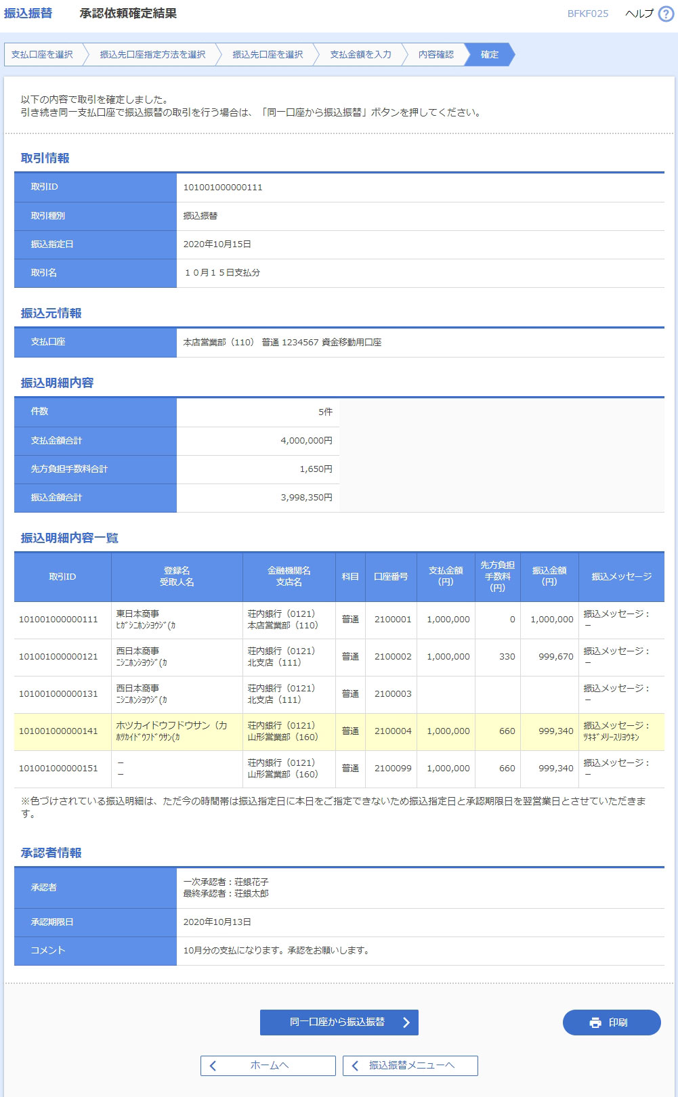
Task: Click account number 2100001
Action: [x=393, y=620]
